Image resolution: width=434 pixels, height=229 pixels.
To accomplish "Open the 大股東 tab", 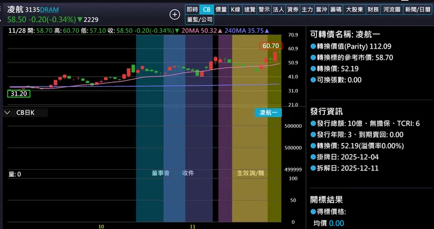I will pyautogui.click(x=355, y=10).
